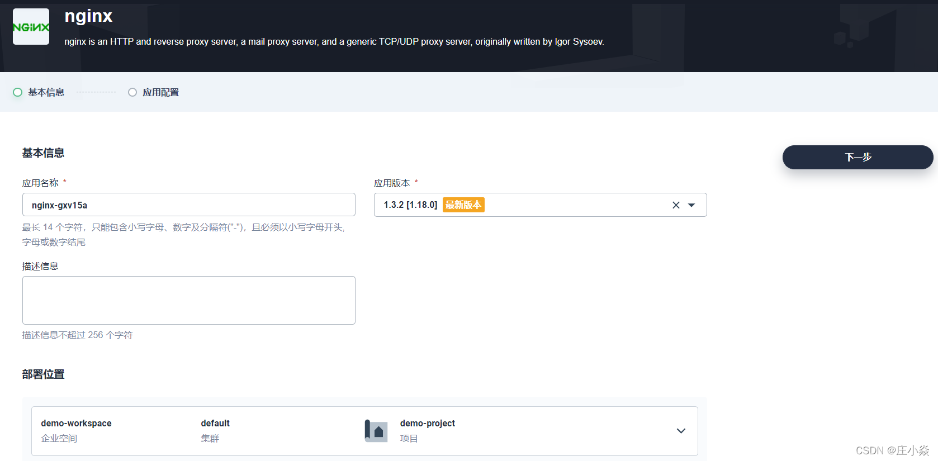Viewport: 938px width, 461px height.
Task: Click the 最新版本 badge
Action: (x=463, y=205)
